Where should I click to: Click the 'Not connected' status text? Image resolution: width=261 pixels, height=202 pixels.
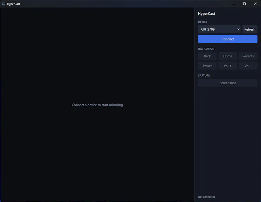click(207, 197)
